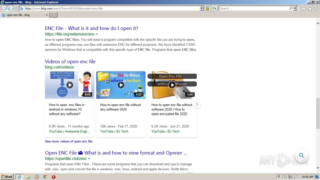This screenshot has width=320, height=180.
Task: Click the floating blue search magnifier button
Action: click(301, 155)
